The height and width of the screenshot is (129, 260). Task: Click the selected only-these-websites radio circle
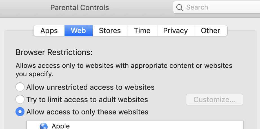20,112
